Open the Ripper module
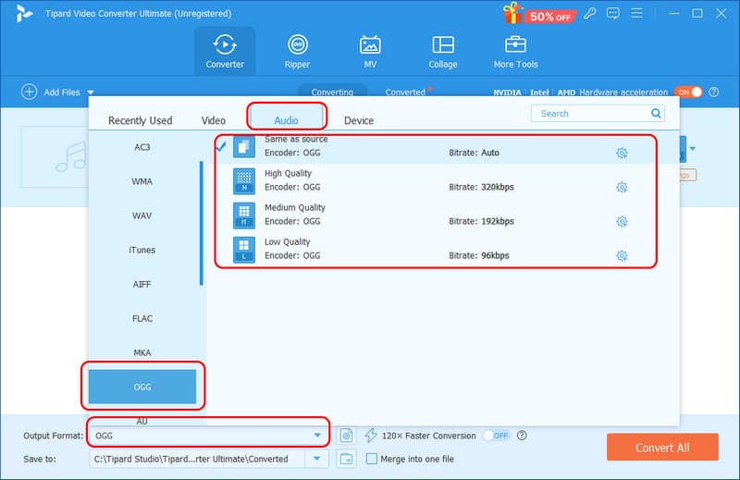Viewport: 740px width, 480px height. click(297, 51)
